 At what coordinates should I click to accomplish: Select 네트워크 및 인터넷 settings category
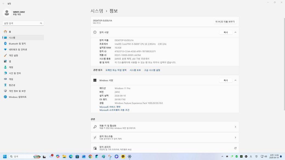tap(18, 50)
